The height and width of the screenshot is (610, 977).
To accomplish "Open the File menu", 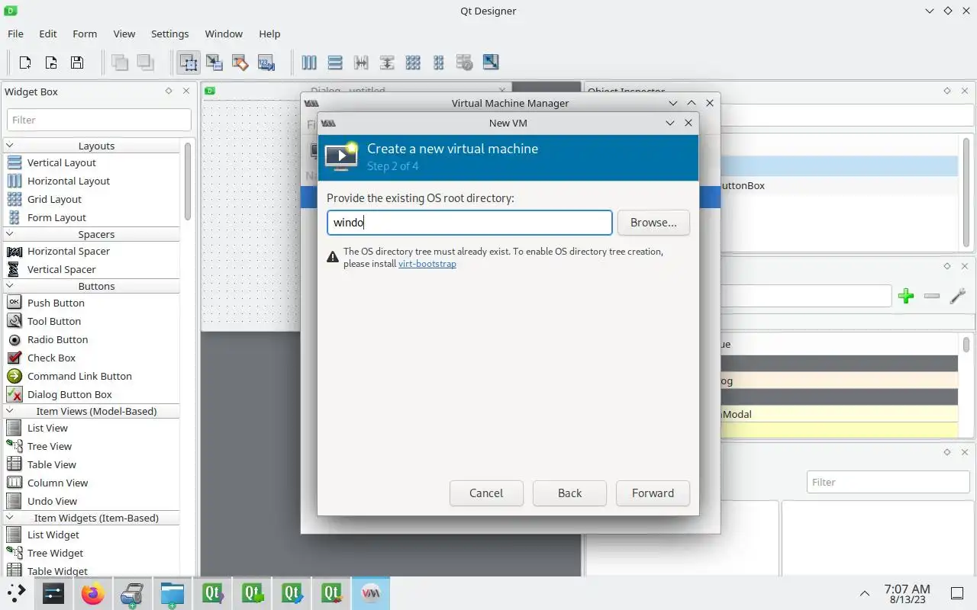I will coord(15,34).
